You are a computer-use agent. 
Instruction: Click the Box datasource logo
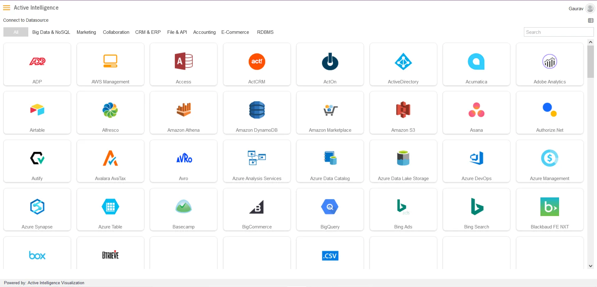coord(37,255)
